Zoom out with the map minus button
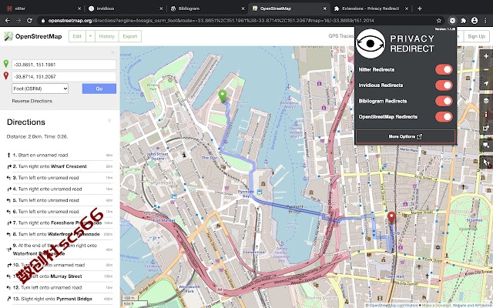Viewport: 493px width, 308px height. pyautogui.click(x=486, y=69)
